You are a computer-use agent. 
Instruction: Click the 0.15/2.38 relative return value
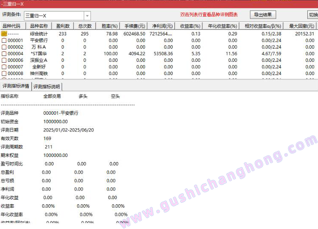pyautogui.click(x=271, y=34)
